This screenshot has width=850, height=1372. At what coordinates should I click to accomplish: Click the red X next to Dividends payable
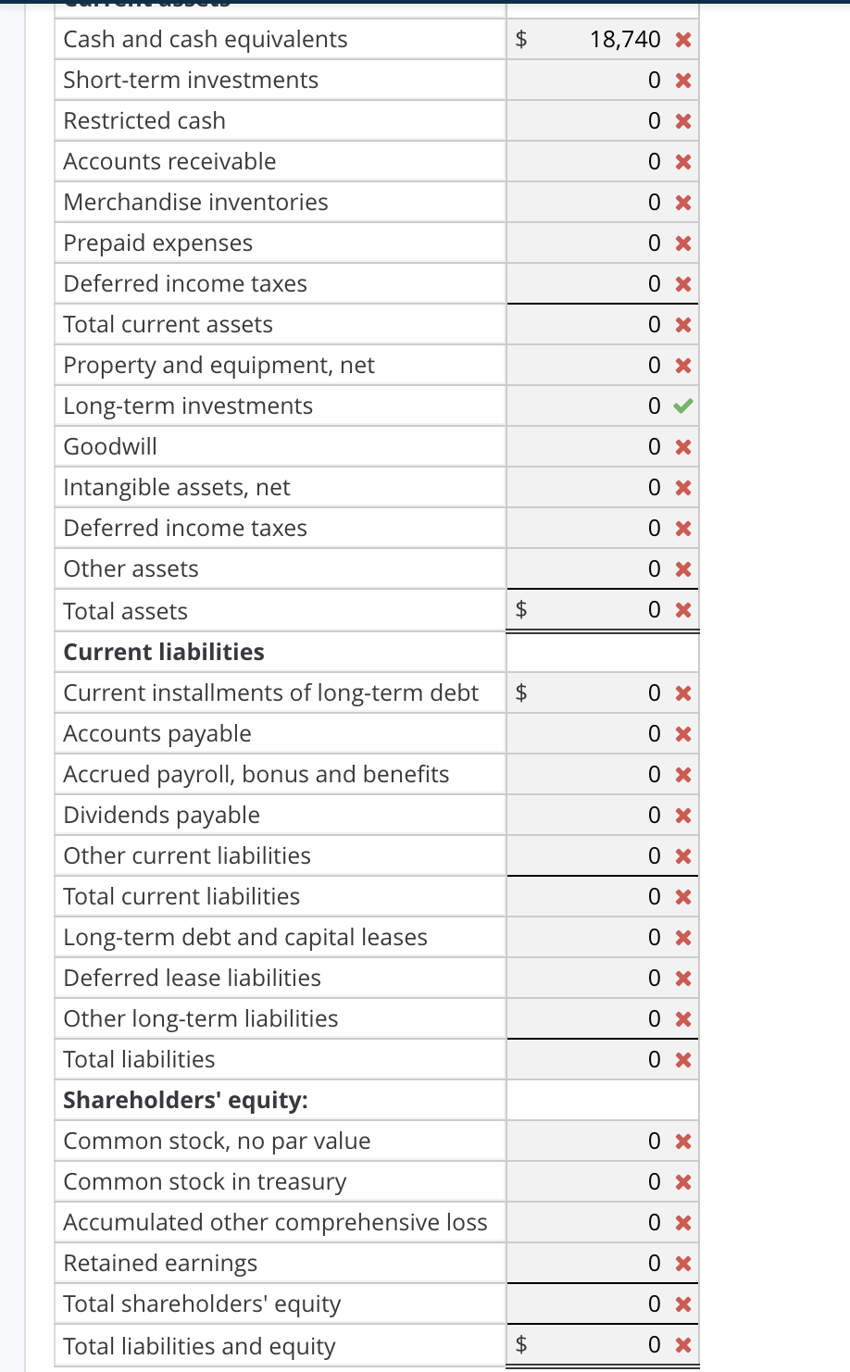point(682,815)
